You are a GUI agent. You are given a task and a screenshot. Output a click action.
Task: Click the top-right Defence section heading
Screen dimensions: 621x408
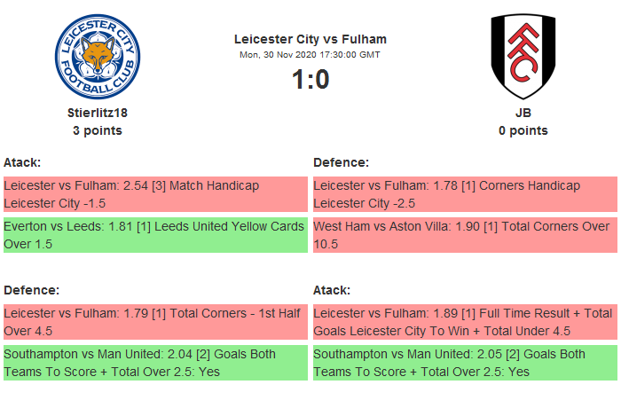pos(341,162)
